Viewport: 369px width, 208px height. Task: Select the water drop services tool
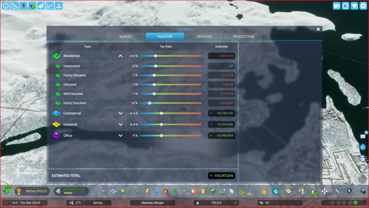(x=156, y=191)
